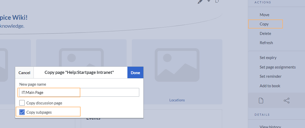Image resolution: width=305 pixels, height=128 pixels.
Task: Click Add to book in sidebar
Action: pyautogui.click(x=270, y=86)
